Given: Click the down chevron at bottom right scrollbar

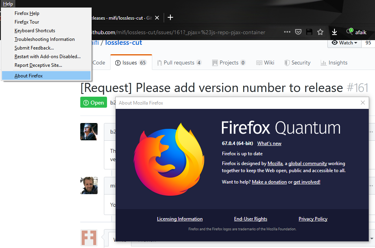Looking at the screenshot, I should [x=371, y=239].
